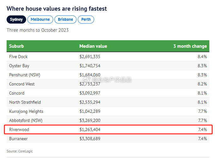Select the Five Dock suburb row
Viewport: 215px width, 159px height.
18,57
